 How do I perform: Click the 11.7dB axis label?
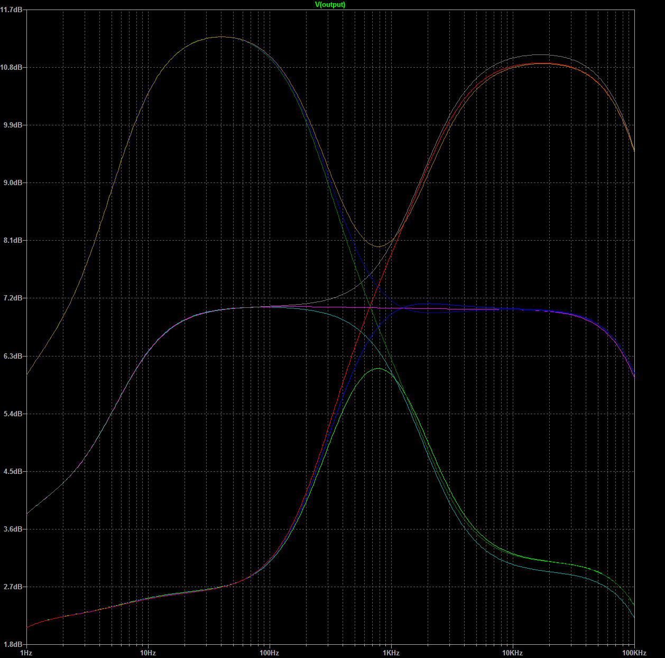(x=12, y=10)
